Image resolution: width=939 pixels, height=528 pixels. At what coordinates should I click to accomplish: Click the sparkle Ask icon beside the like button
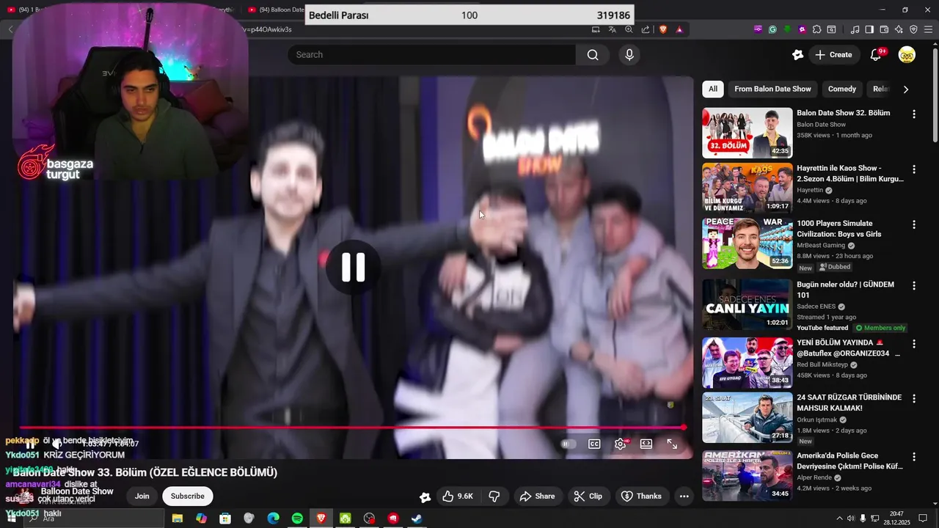tap(425, 496)
